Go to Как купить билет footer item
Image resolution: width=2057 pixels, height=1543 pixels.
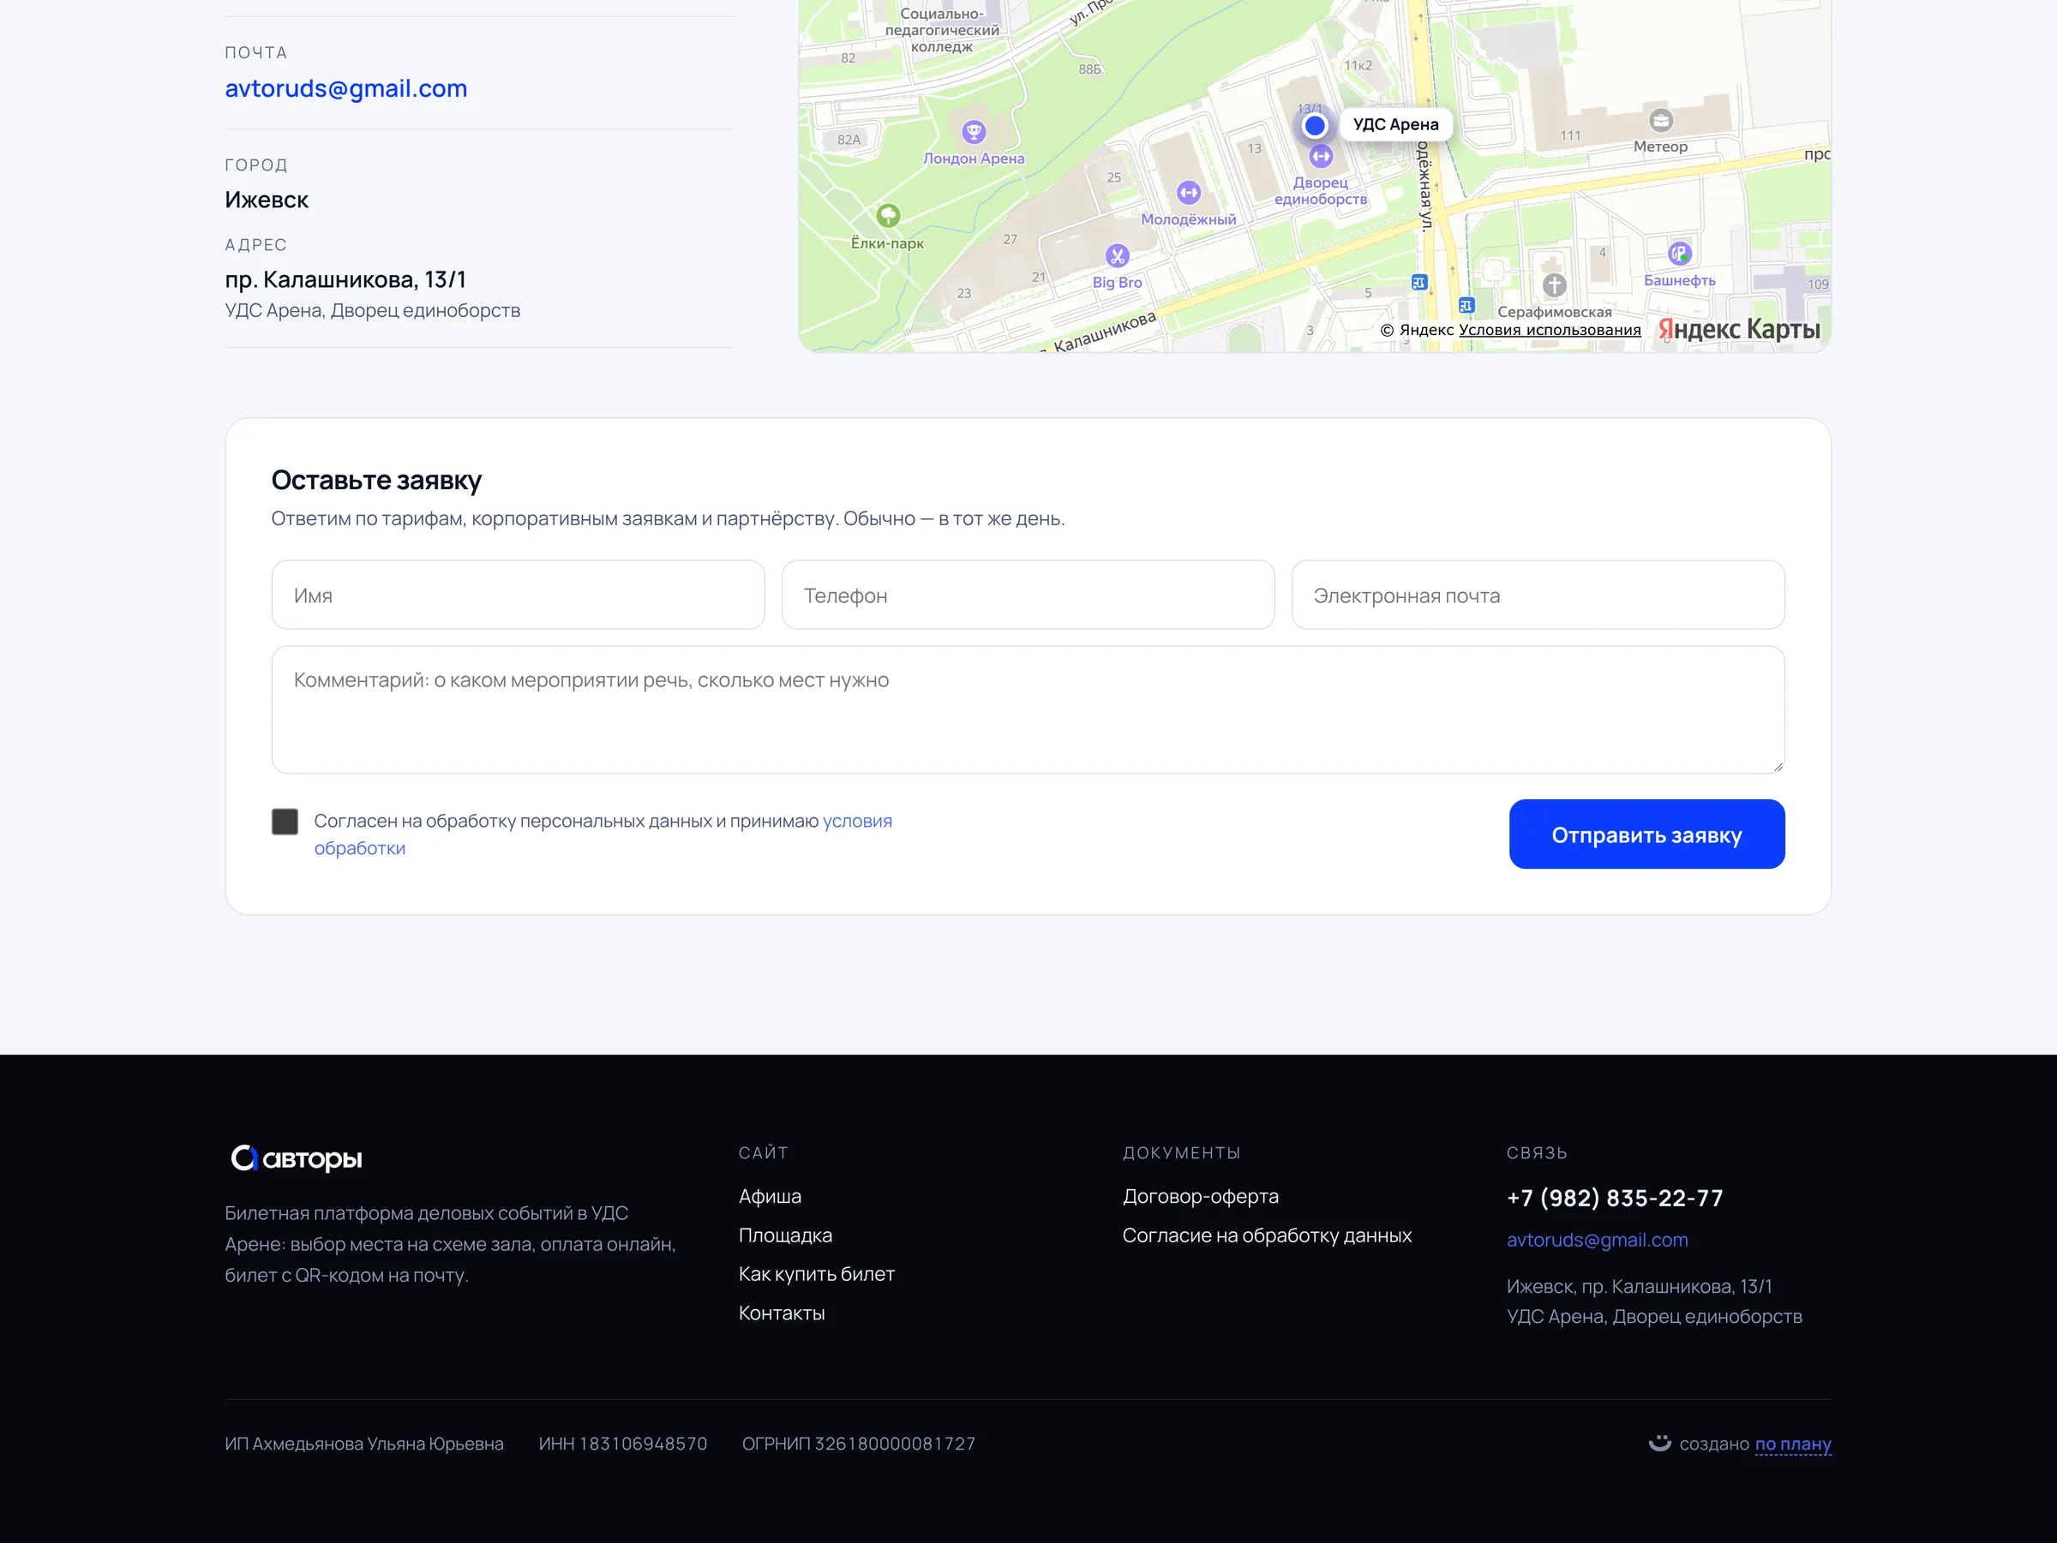pyautogui.click(x=817, y=1274)
